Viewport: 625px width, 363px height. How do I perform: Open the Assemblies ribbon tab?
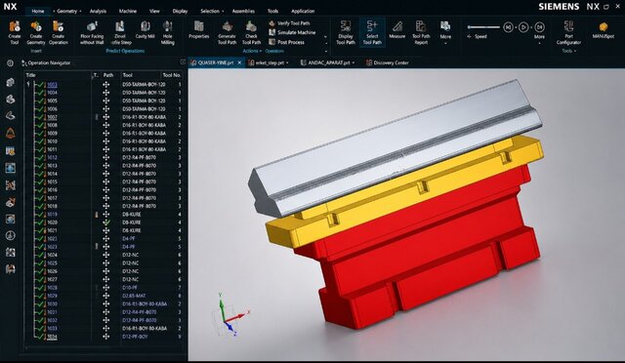[x=243, y=11]
